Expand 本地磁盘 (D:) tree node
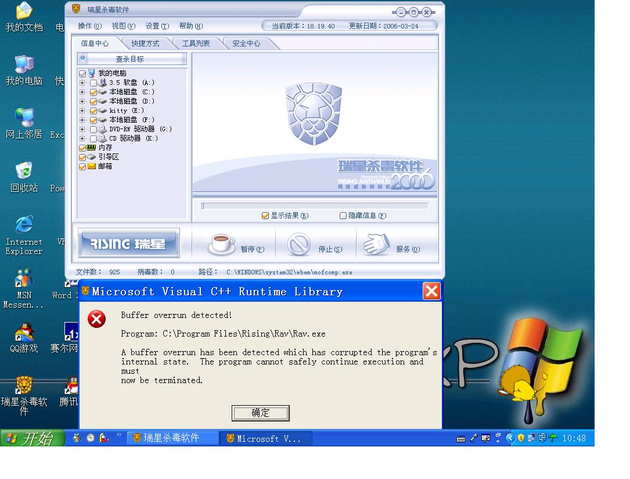Viewport: 630px width, 479px height. pyautogui.click(x=82, y=101)
